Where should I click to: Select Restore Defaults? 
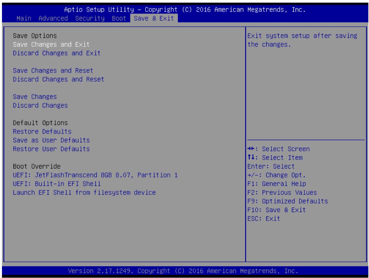pos(42,131)
